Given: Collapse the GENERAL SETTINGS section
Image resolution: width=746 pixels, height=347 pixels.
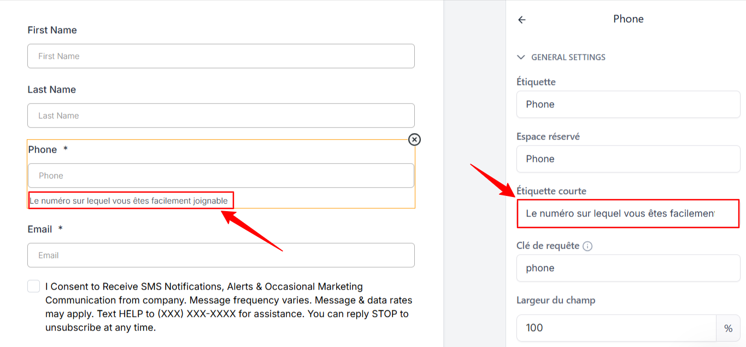Looking at the screenshot, I should point(521,57).
